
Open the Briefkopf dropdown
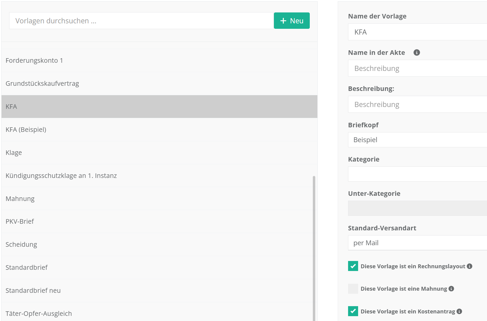pyautogui.click(x=417, y=140)
